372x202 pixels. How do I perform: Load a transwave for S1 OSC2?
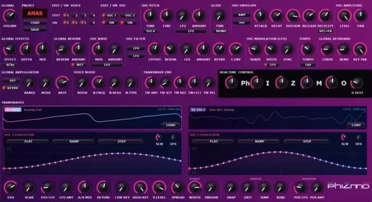coord(356,125)
